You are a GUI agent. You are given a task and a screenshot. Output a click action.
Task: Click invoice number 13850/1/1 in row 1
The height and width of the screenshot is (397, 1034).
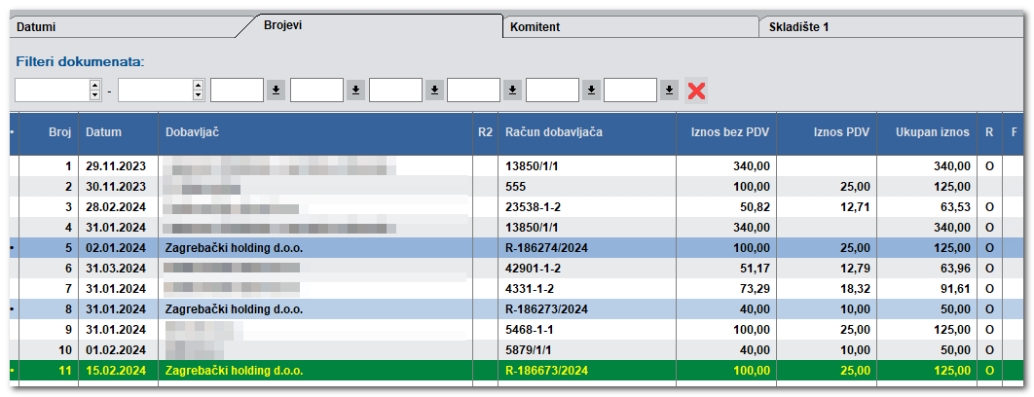(x=531, y=166)
